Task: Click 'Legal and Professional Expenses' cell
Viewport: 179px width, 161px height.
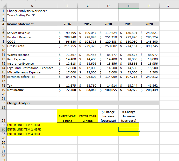Action: 32,68
